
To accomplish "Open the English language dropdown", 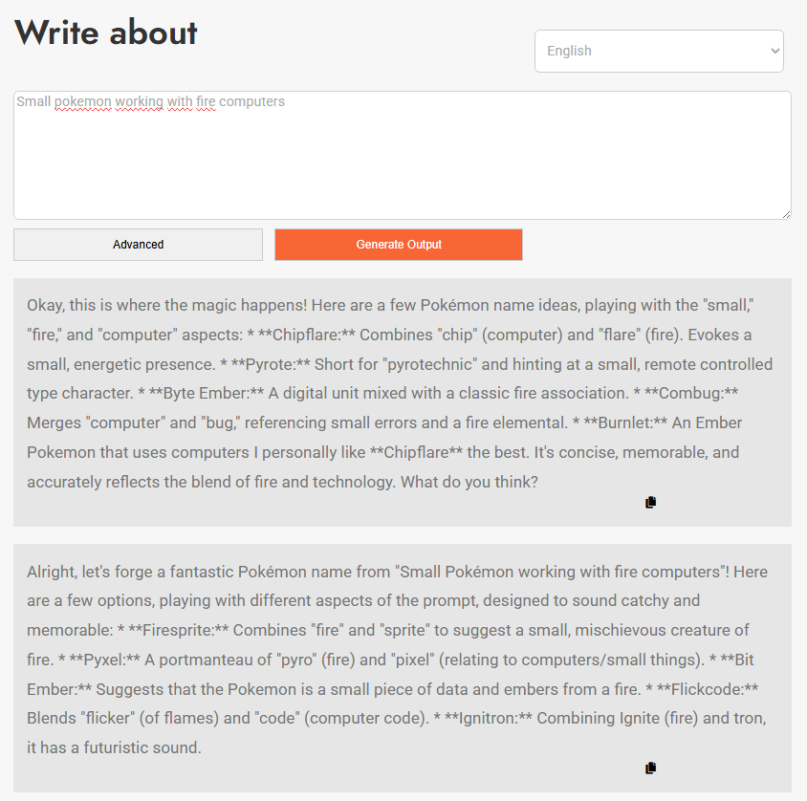I will pos(659,51).
